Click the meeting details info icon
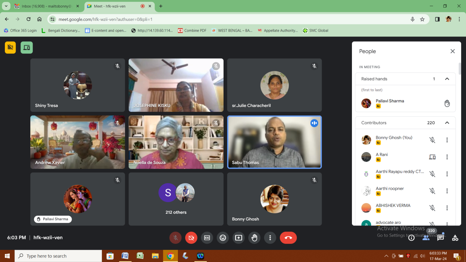 tap(412, 238)
